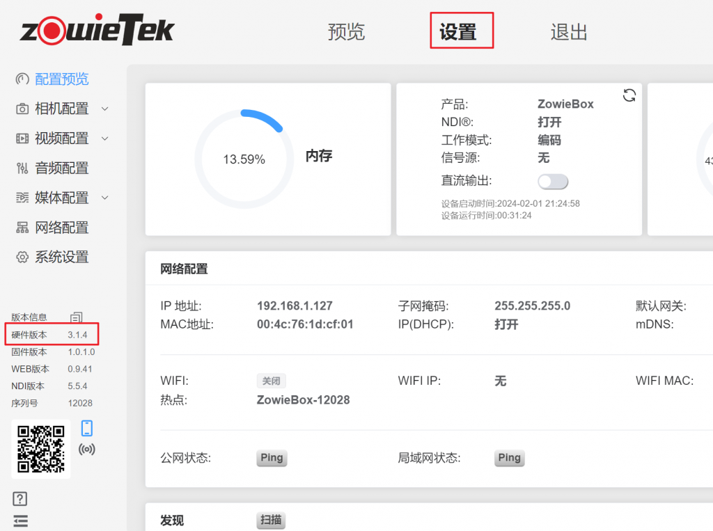Click the 扫描 button next to 发现
This screenshot has height=531, width=713.
click(271, 520)
